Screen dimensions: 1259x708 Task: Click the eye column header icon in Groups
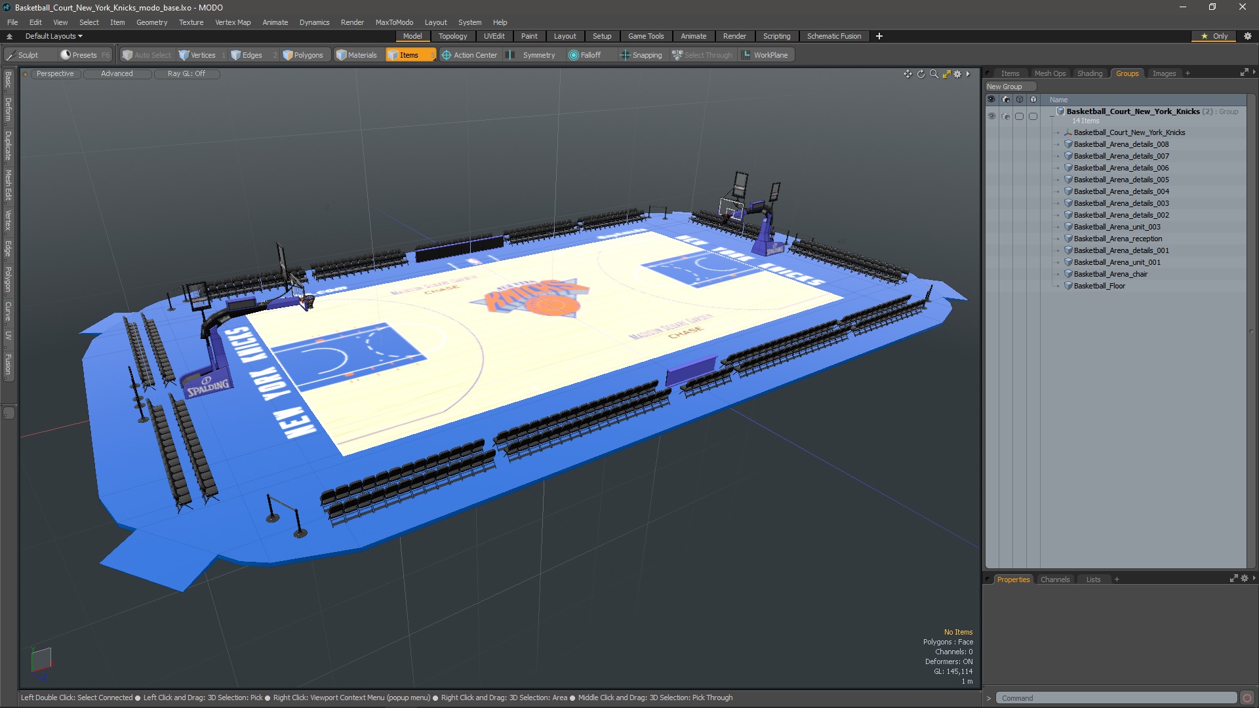pyautogui.click(x=991, y=100)
